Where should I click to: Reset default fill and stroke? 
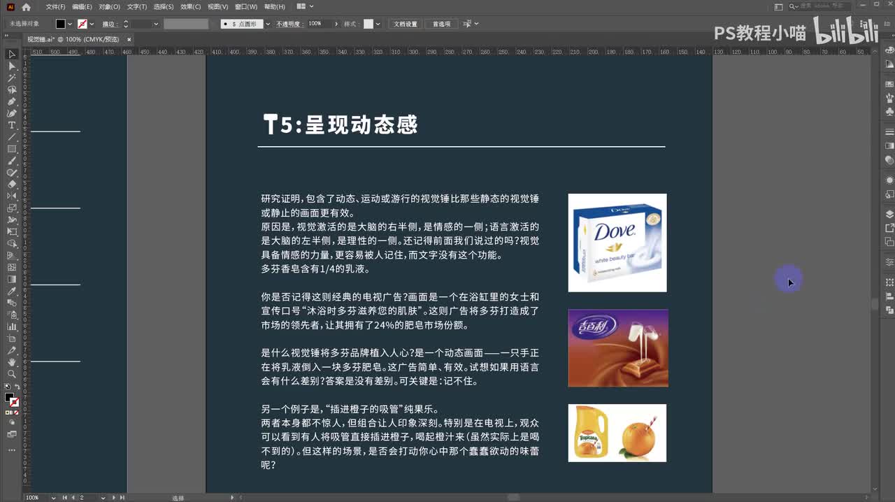coord(7,387)
